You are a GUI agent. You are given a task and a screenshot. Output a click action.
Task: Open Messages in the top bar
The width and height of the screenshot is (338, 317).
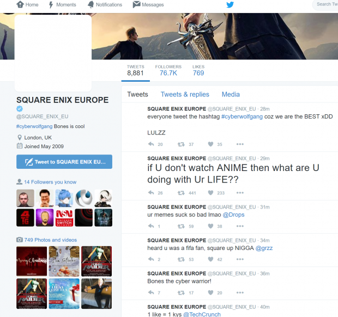[148, 4]
